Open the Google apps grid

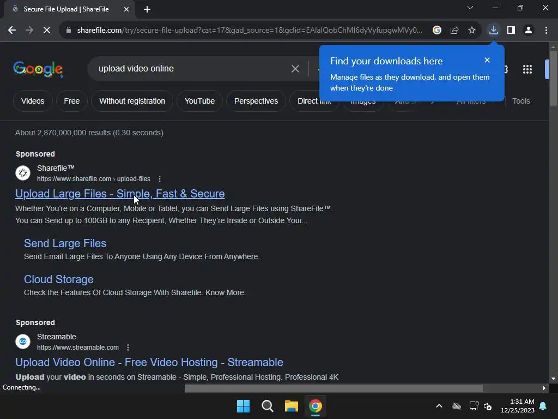[x=527, y=69]
